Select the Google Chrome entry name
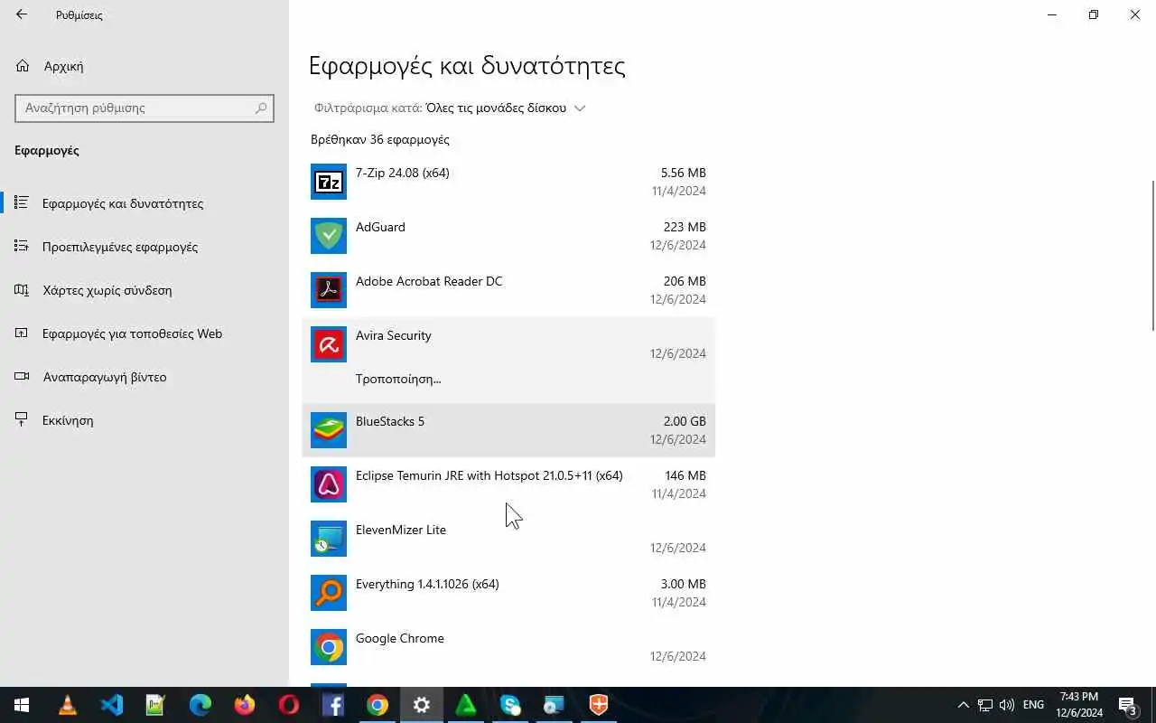Viewport: 1156px width, 723px height. coord(399,638)
